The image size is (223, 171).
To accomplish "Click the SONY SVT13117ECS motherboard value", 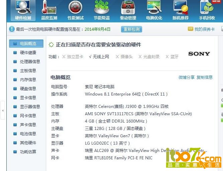I will pyautogui.click(x=138, y=114).
